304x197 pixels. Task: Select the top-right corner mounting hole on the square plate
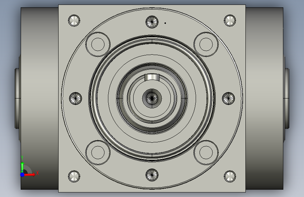pos(230,20)
